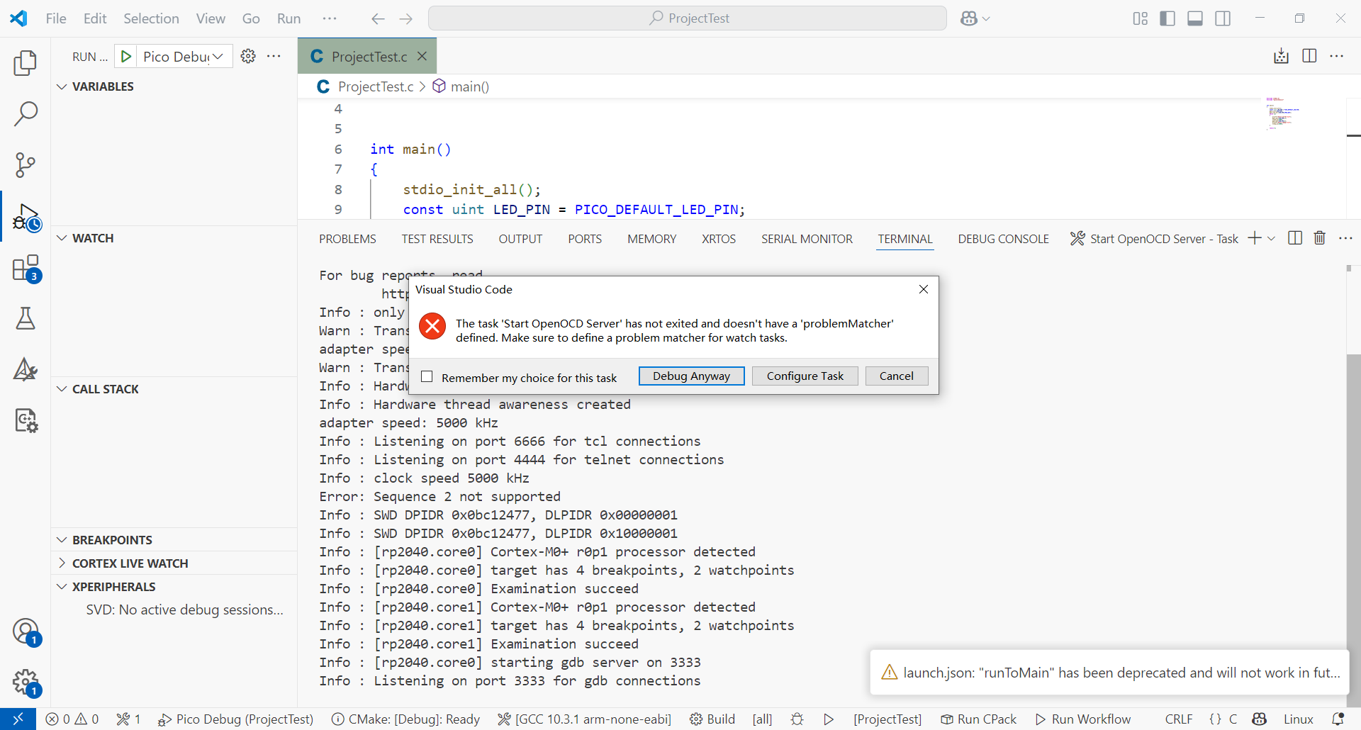Kill terminal with trash icon
Image resolution: width=1361 pixels, height=730 pixels.
point(1320,238)
